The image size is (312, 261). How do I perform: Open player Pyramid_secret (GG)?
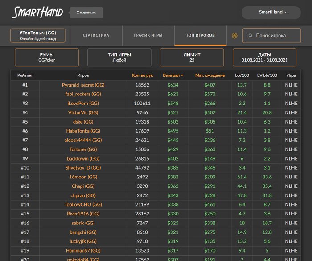pos(83,85)
